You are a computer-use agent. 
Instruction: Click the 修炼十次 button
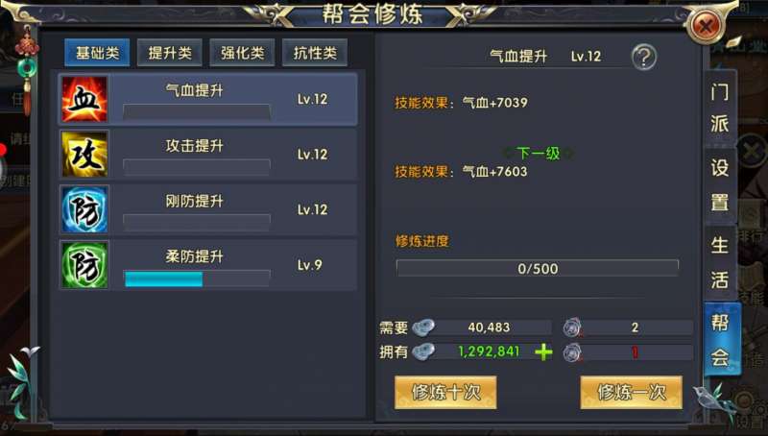pyautogui.click(x=445, y=393)
